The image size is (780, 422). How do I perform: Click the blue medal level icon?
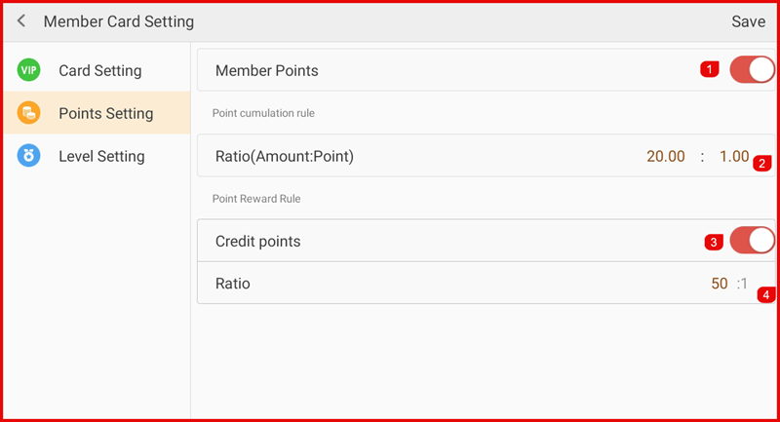[29, 156]
